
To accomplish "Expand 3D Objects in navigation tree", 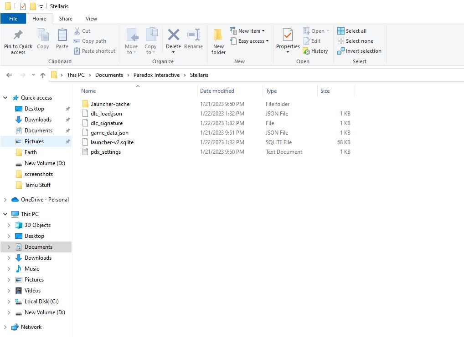I will pos(9,225).
